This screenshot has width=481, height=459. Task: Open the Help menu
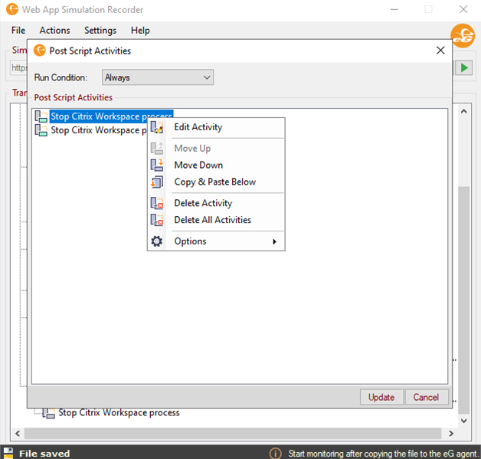(140, 31)
